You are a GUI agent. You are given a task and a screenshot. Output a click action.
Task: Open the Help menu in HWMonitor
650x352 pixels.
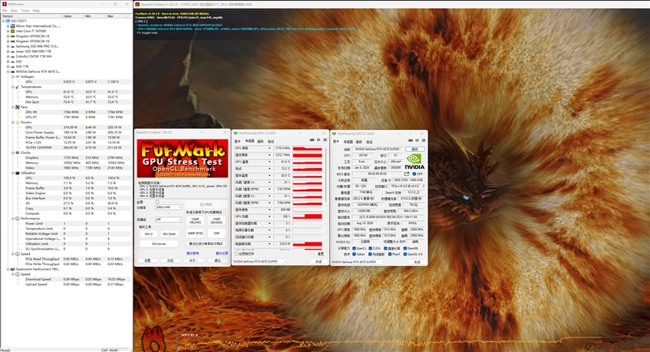(x=36, y=11)
